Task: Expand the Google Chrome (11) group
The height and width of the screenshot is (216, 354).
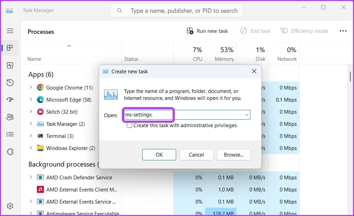Action: [31, 87]
